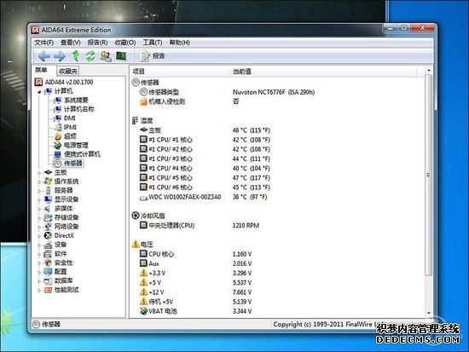This screenshot has width=469, height=352.
Task: Expand the DirectX tree node
Action: 39,236
